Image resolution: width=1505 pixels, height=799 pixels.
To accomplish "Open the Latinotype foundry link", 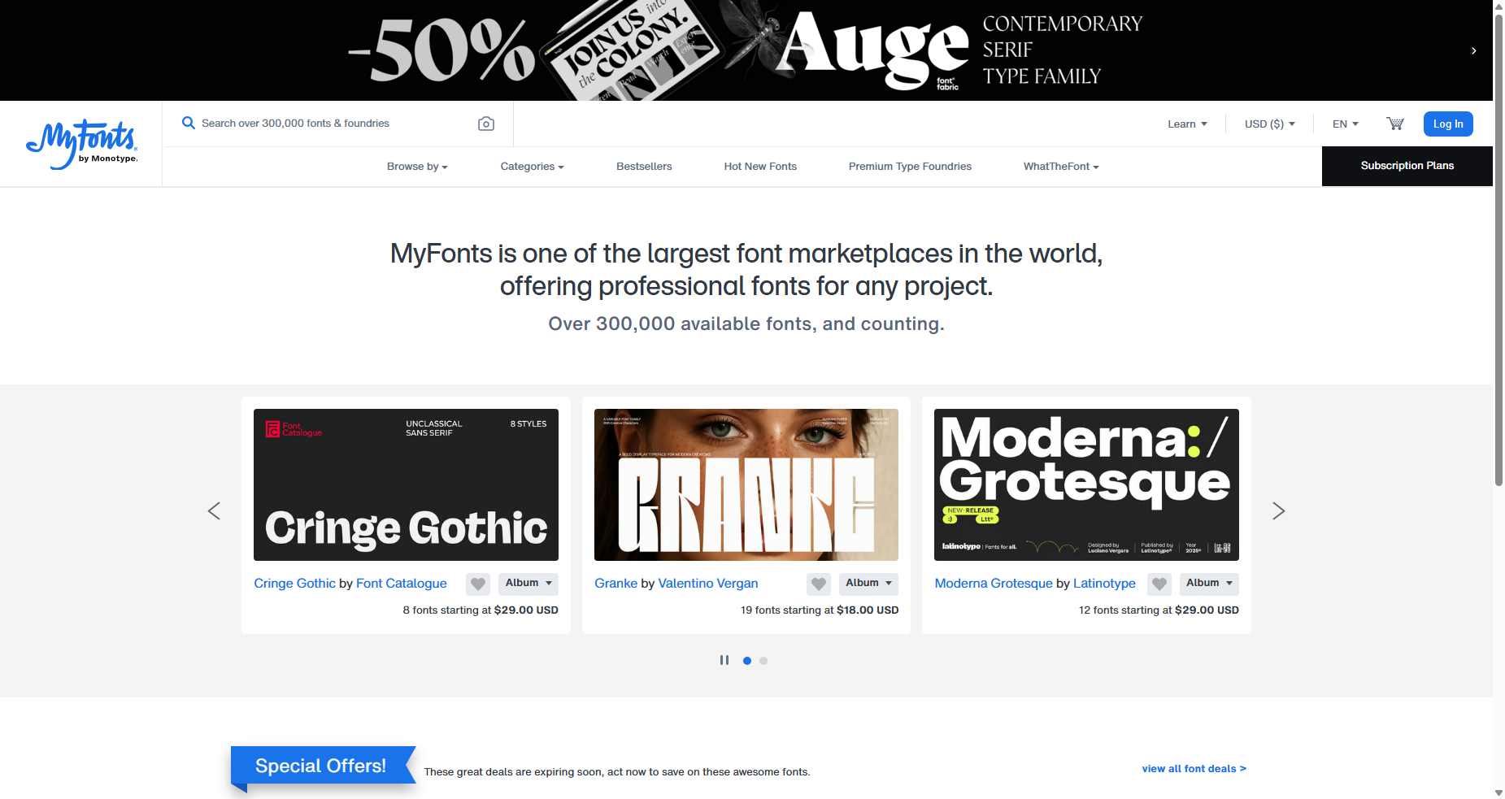I will (1104, 584).
